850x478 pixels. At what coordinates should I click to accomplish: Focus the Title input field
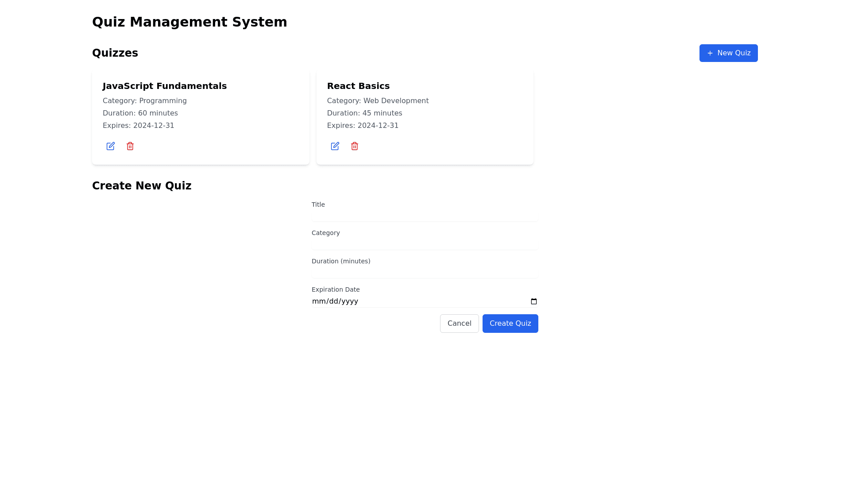tap(424, 216)
